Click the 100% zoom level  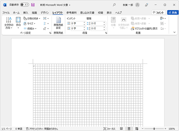click(172, 129)
